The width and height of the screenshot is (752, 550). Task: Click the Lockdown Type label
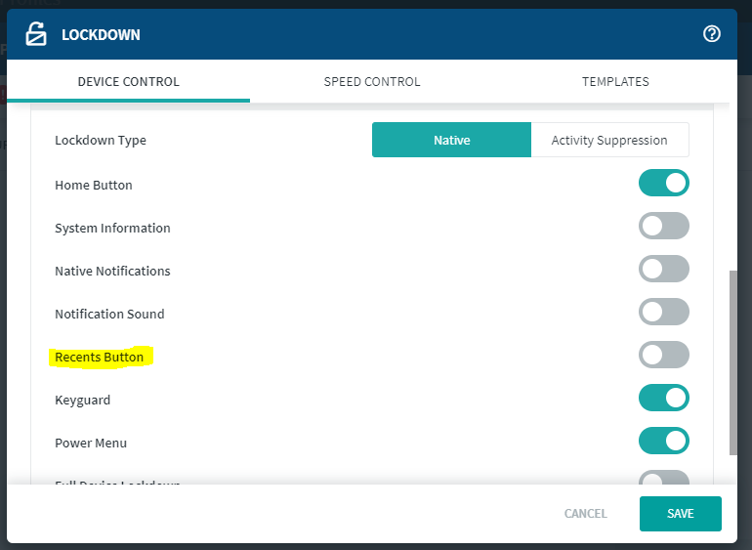click(101, 141)
